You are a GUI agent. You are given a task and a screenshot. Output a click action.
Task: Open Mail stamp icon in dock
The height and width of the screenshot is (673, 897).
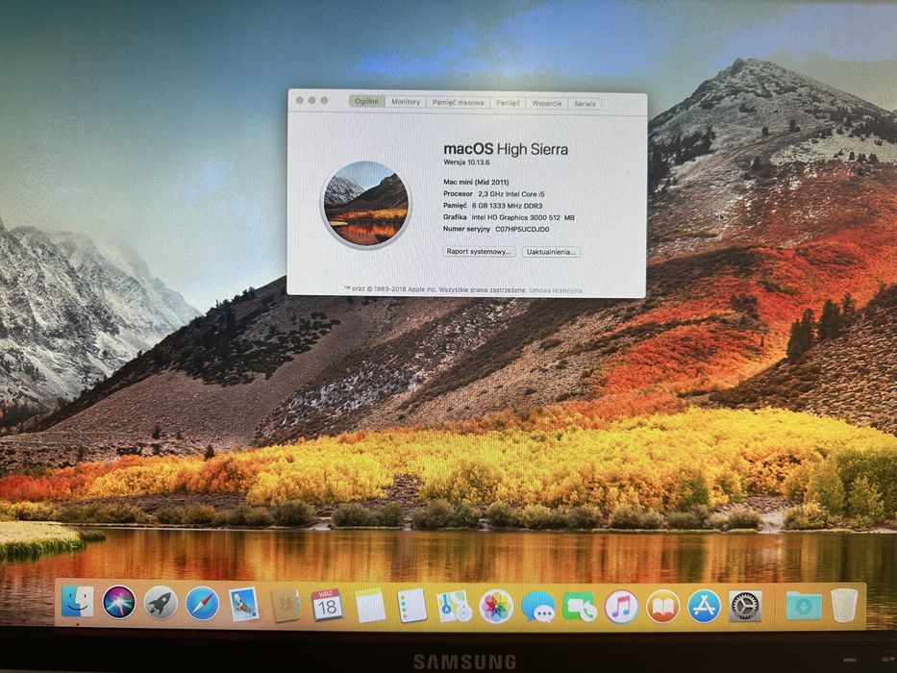coord(243,605)
